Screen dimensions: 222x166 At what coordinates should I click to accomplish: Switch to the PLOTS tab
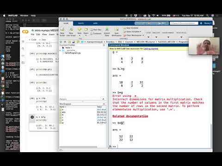pyautogui.click(x=81, y=23)
